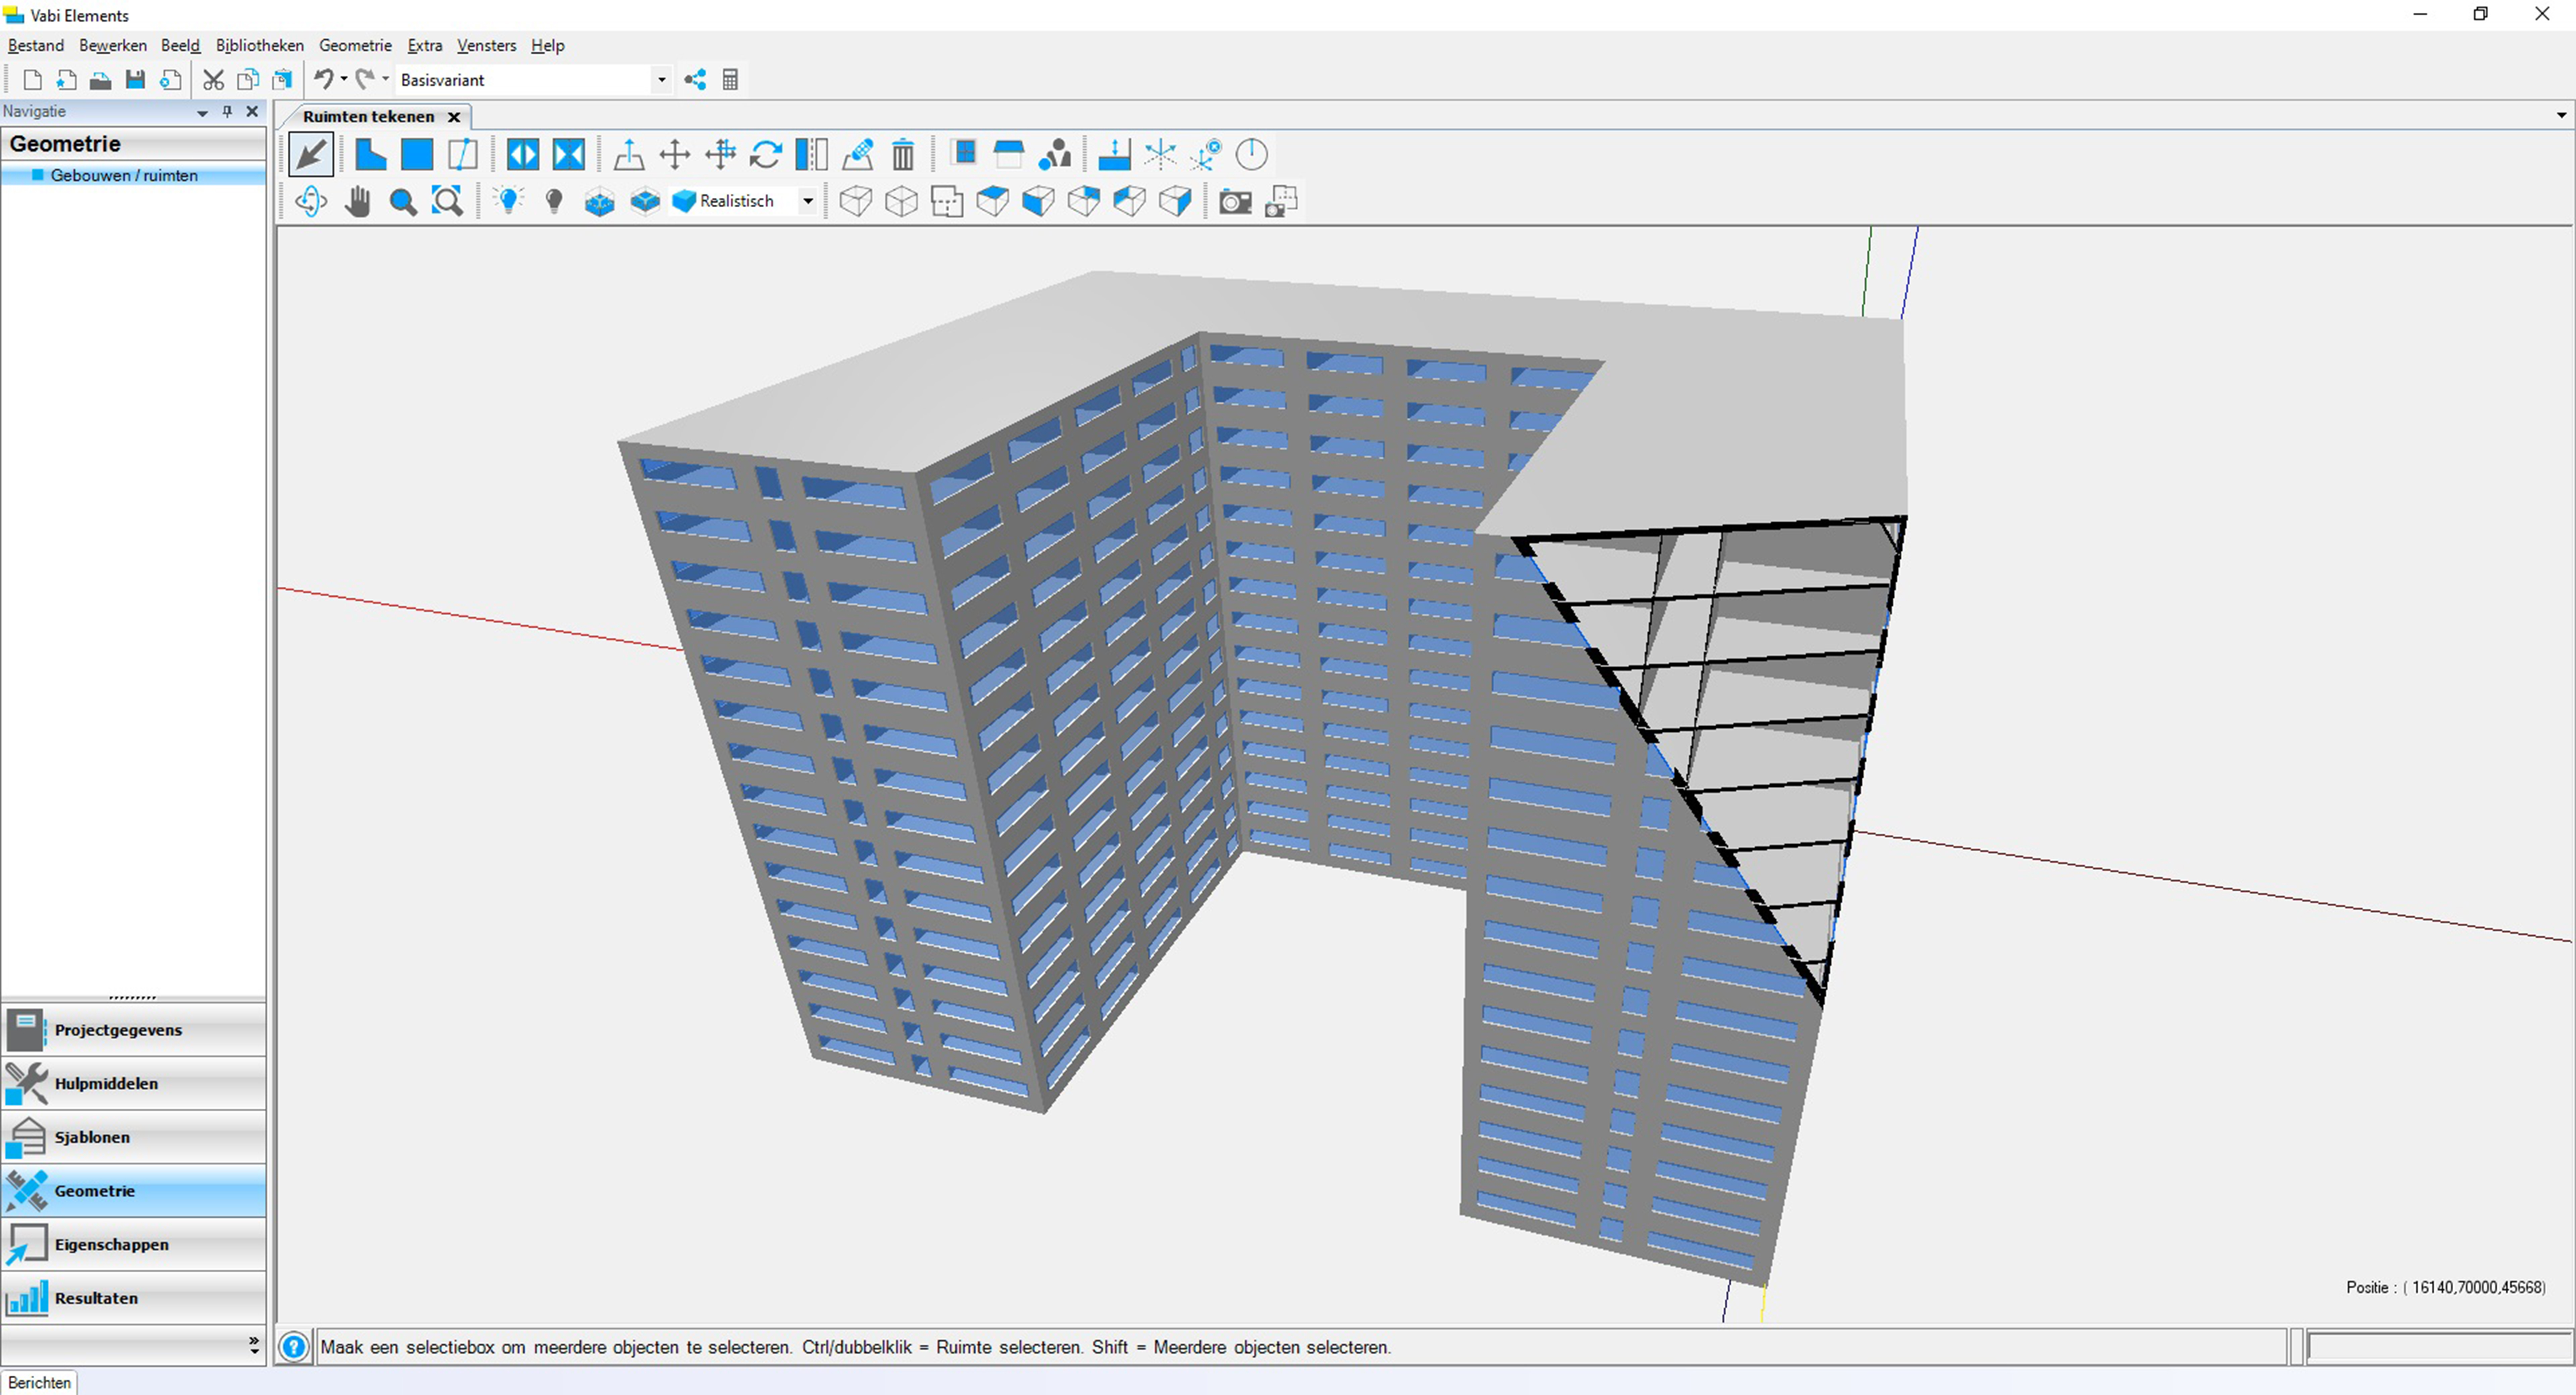The image size is (2576, 1395).
Task: Click the trash can delete icon
Action: 903,155
